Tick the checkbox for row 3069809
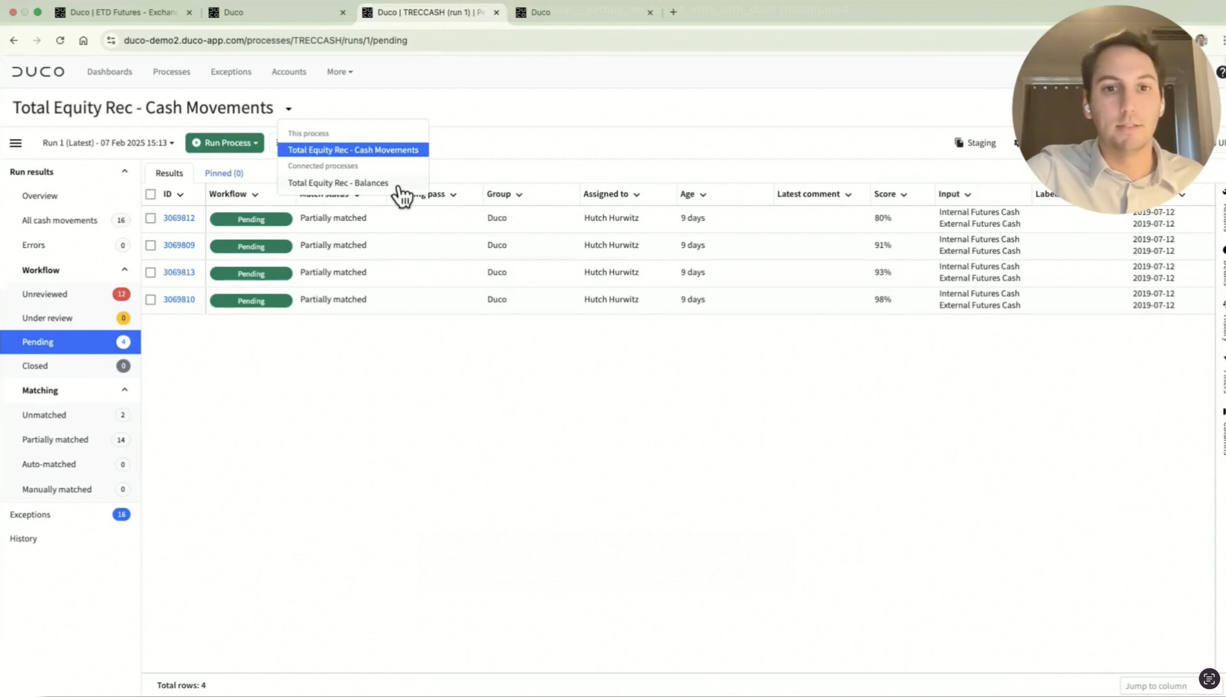 150,246
